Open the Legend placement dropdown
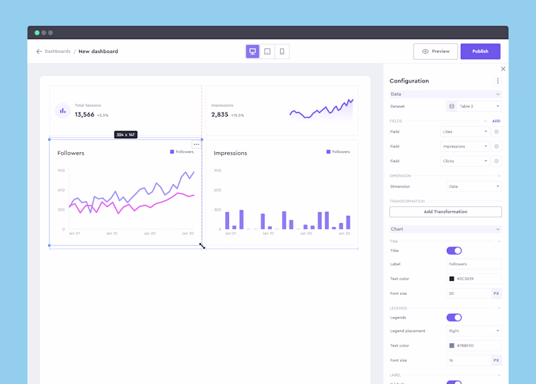536x384 pixels. coord(474,330)
